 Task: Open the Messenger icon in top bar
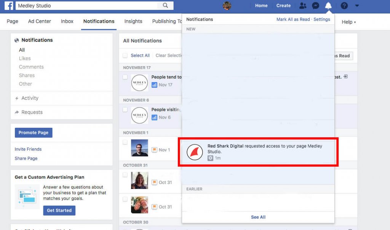[x=315, y=6]
